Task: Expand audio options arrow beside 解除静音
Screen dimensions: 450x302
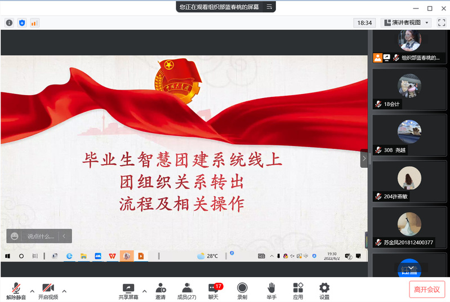Action: [32, 291]
